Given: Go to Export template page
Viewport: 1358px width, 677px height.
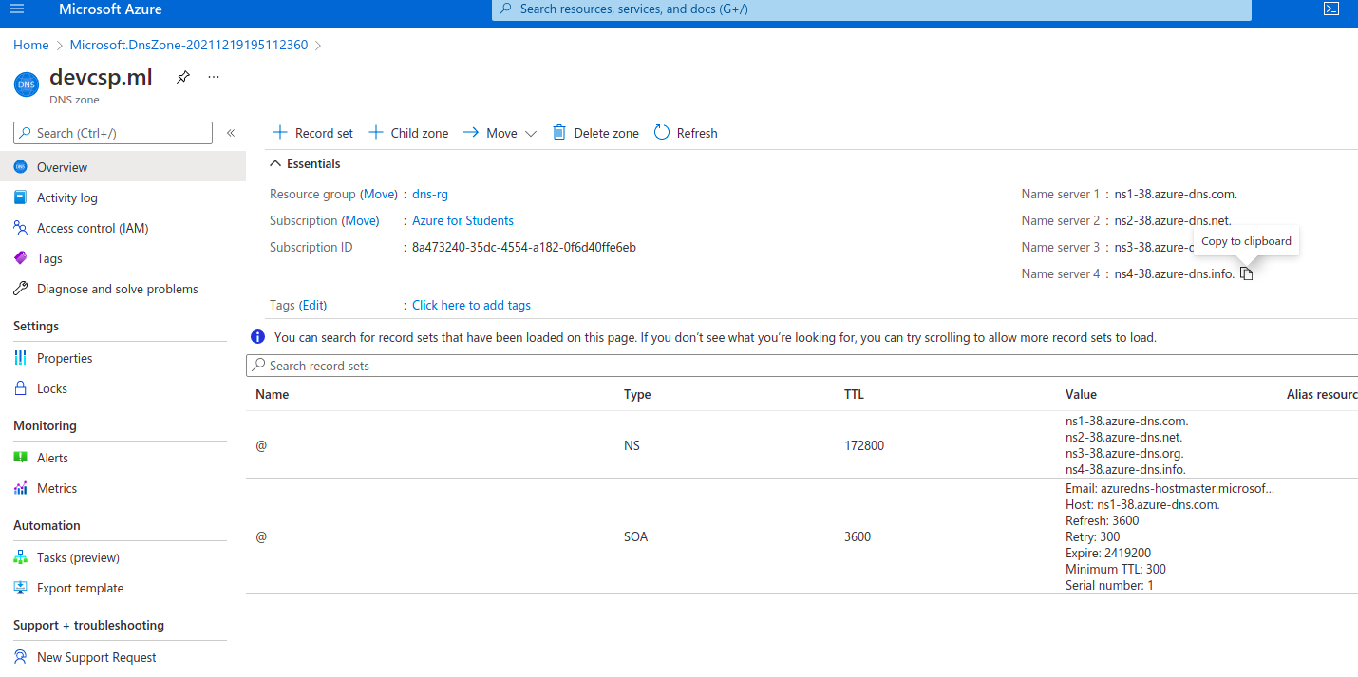Looking at the screenshot, I should (80, 588).
